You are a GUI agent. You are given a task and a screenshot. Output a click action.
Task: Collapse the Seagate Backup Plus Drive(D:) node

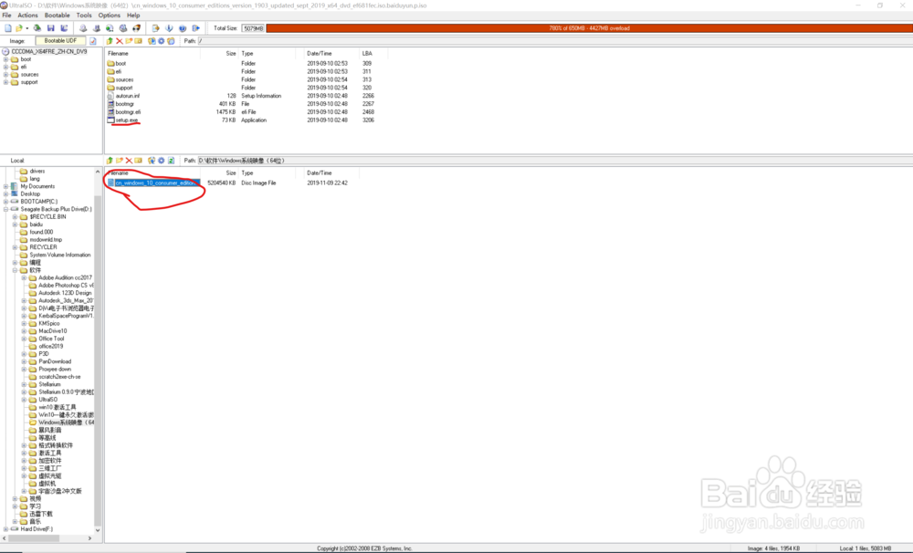point(5,209)
